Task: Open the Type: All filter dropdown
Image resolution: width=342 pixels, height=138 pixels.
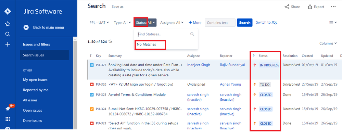Action: click(122, 23)
